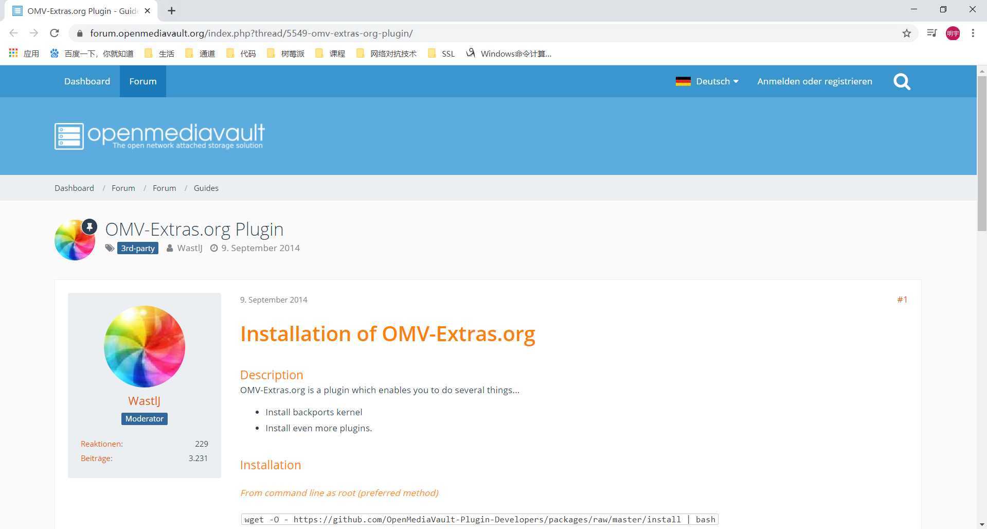This screenshot has width=987, height=529.
Task: Open the 网络对抗技术 bookmark folder
Action: [x=386, y=54]
